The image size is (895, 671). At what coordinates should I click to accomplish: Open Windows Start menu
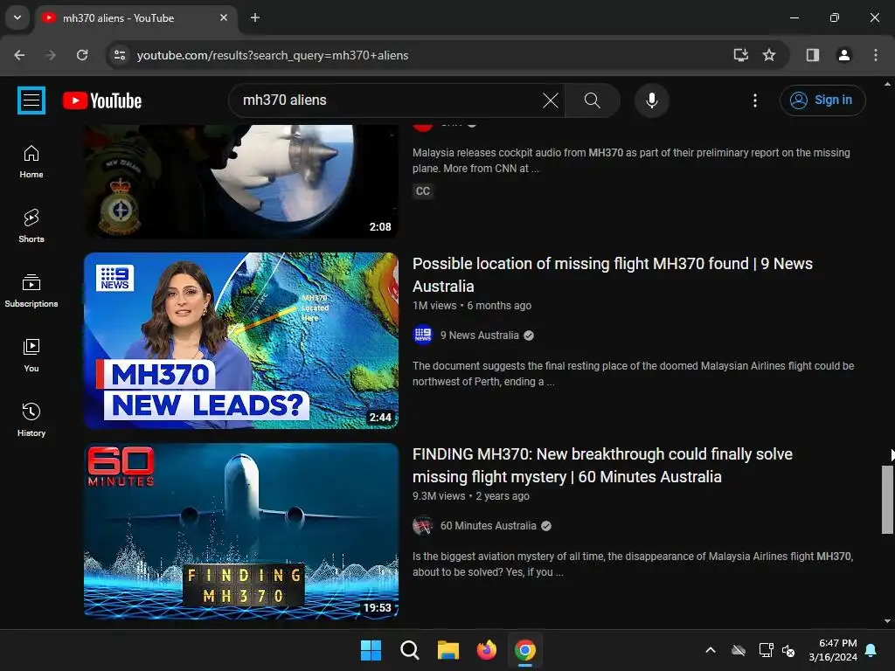click(x=371, y=650)
